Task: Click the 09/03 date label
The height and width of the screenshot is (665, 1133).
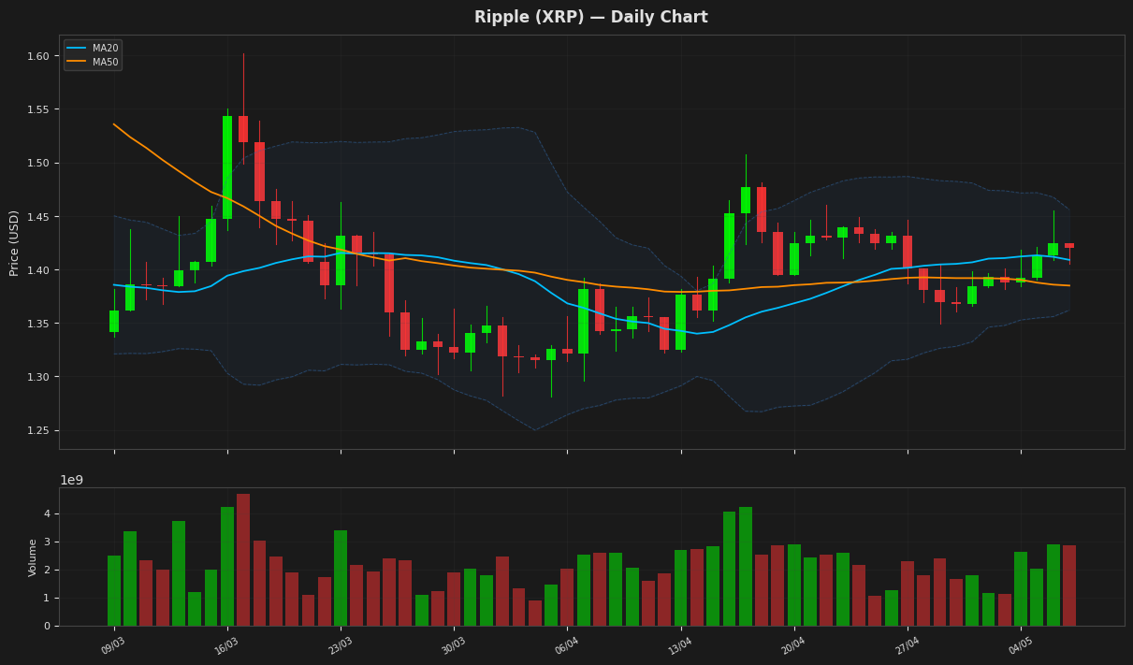Action: [x=113, y=645]
